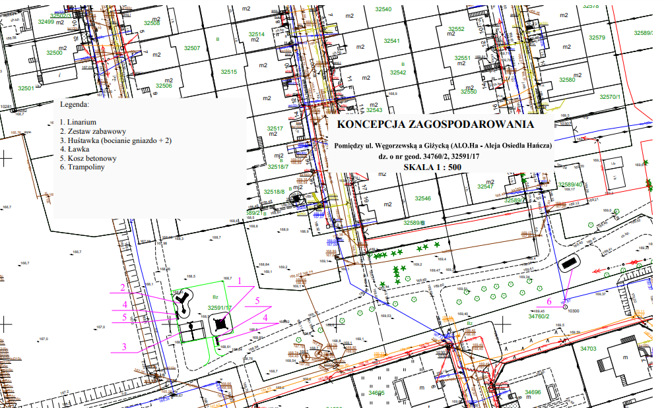Click the Legenda heading

click(x=74, y=104)
